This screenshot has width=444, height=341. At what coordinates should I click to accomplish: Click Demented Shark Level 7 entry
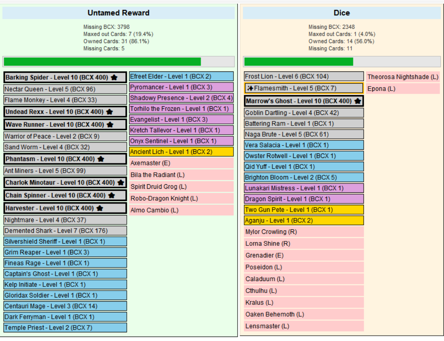65,231
